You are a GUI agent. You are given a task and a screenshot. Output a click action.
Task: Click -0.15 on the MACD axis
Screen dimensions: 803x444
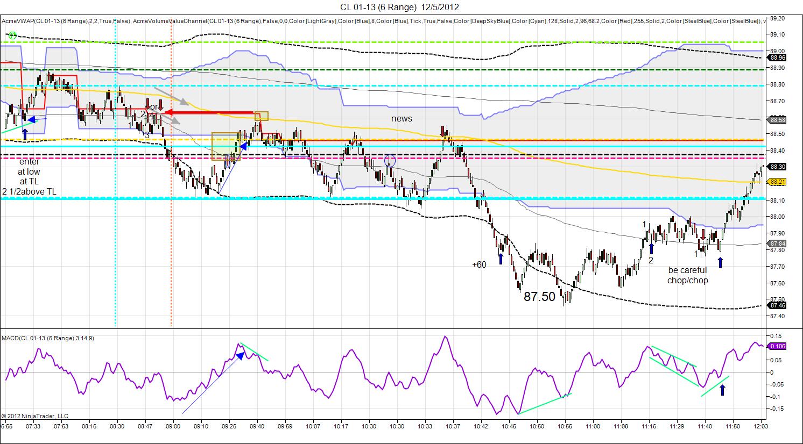point(776,409)
